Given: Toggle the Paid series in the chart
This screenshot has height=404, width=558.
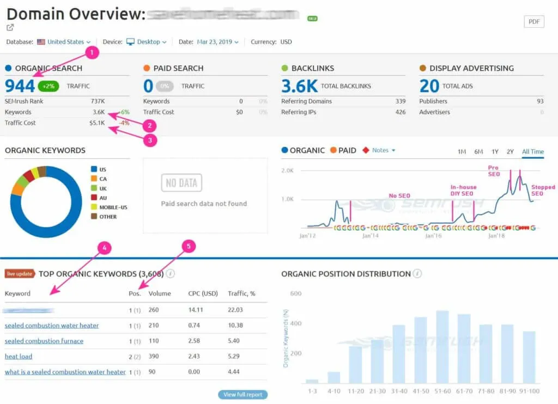Looking at the screenshot, I should click(343, 150).
